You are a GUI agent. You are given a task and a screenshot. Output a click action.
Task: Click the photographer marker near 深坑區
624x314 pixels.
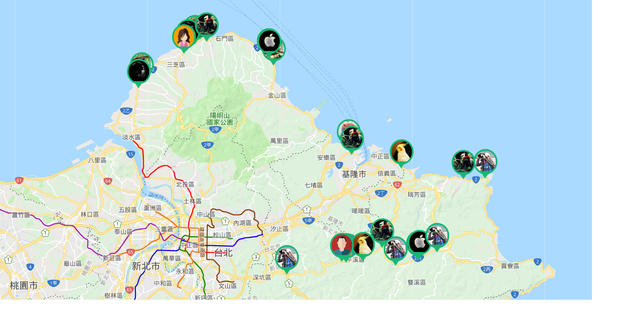tap(287, 257)
